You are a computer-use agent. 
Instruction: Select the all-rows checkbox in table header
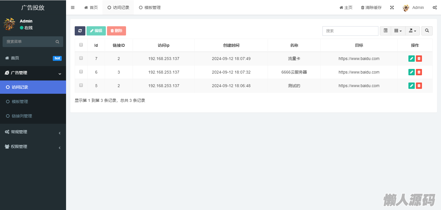point(81,45)
